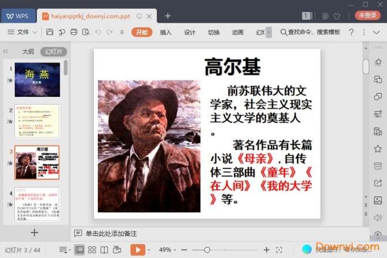The image size is (387, 258).
Task: Open Print Preview from the toolbar
Action: coord(86,32)
